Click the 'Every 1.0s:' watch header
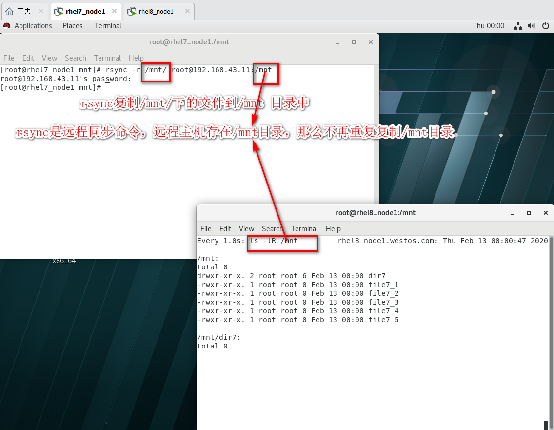 click(221, 241)
